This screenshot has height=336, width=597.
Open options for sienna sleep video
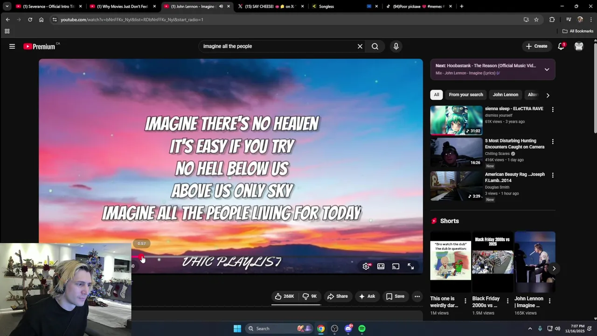point(553,109)
